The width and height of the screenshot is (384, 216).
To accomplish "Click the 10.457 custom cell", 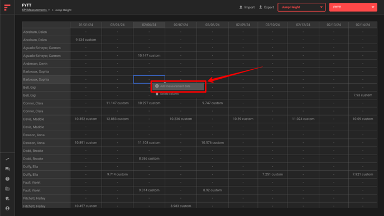I will (x=86, y=206).
